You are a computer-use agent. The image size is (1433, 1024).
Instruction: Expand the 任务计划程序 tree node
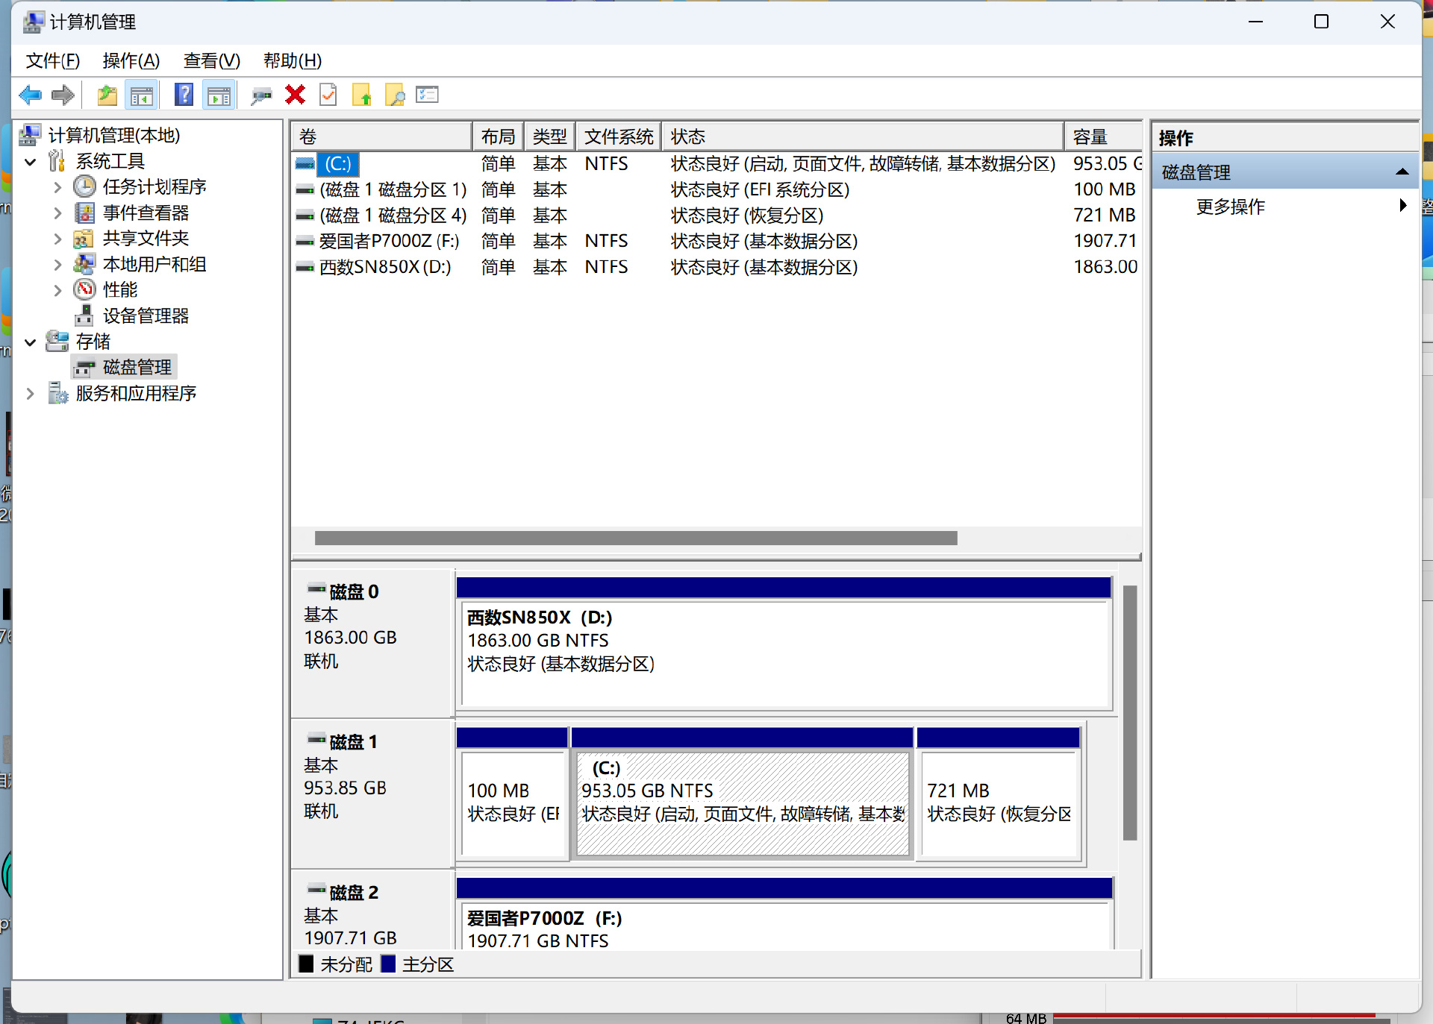(x=57, y=187)
